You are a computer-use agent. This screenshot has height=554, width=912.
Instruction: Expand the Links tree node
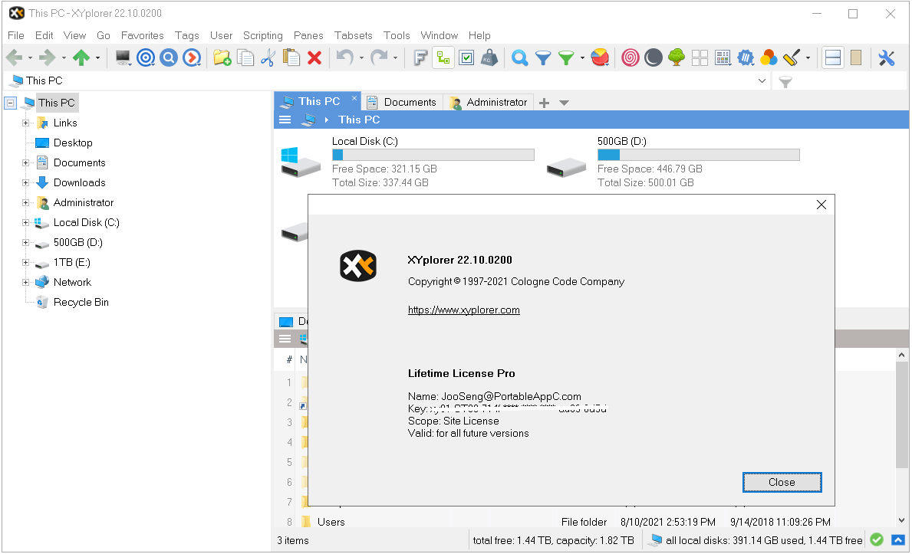(25, 123)
